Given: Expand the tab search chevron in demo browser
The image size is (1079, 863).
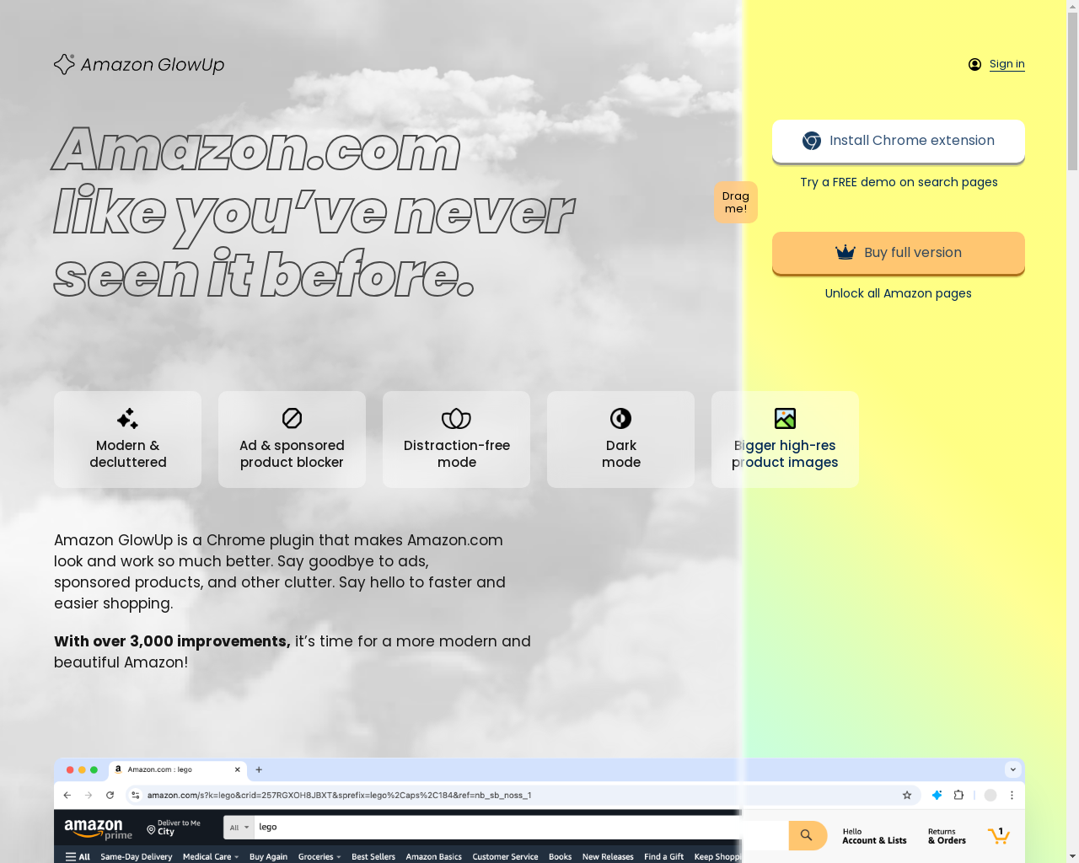Looking at the screenshot, I should (x=1013, y=769).
